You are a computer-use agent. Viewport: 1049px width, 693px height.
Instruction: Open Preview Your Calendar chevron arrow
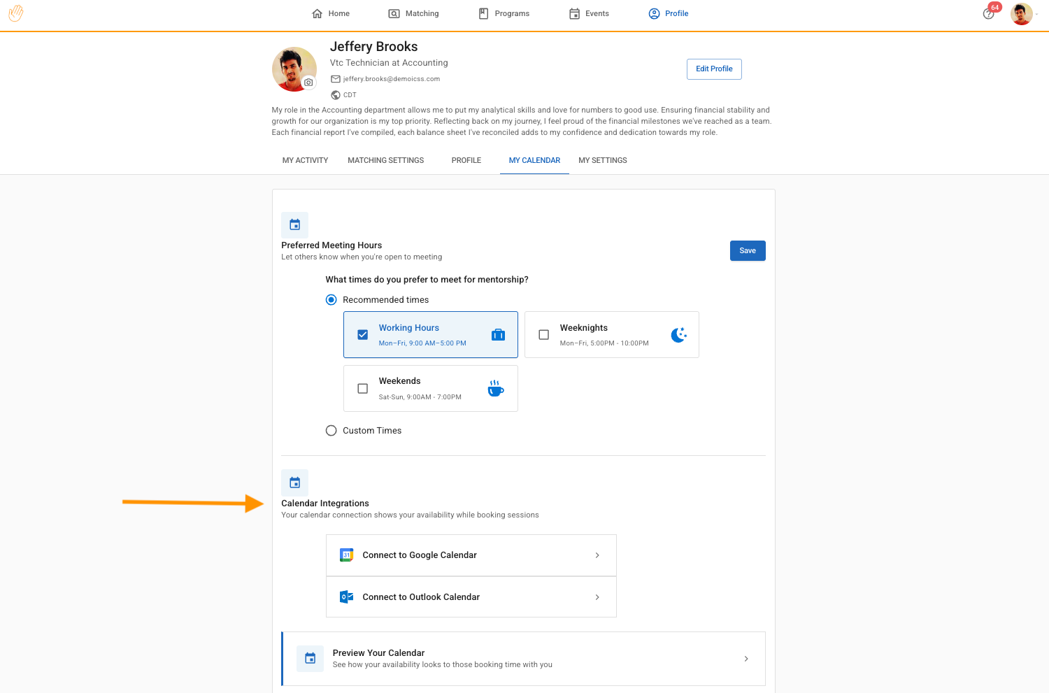coord(746,659)
